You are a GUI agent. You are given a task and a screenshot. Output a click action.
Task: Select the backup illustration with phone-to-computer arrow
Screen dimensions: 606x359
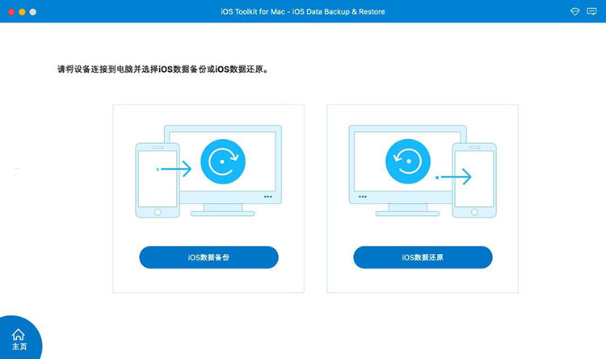(208, 171)
